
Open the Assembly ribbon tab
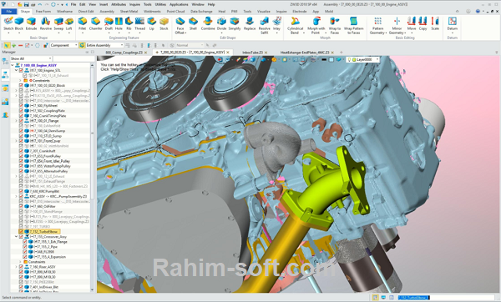click(107, 11)
